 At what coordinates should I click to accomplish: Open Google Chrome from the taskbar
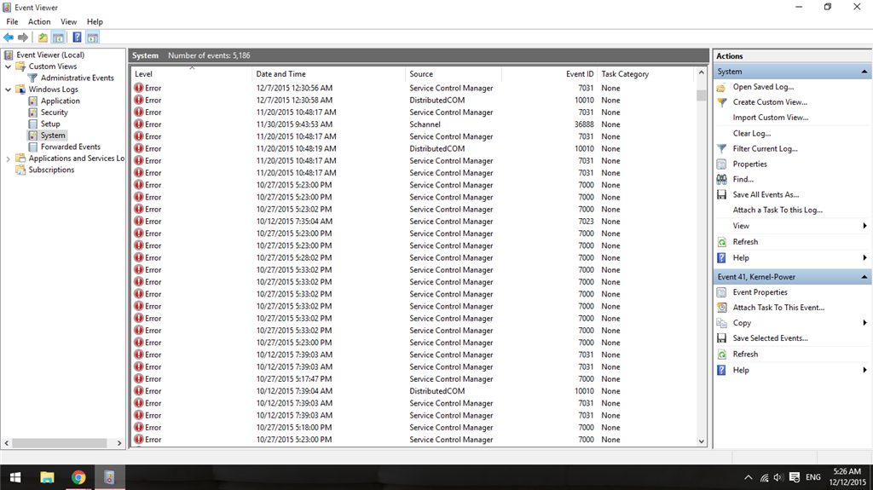78,477
